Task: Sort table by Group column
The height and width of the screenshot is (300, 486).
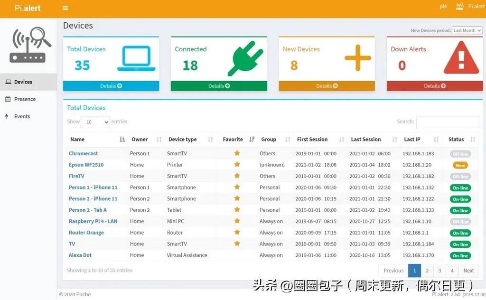Action: point(275,140)
